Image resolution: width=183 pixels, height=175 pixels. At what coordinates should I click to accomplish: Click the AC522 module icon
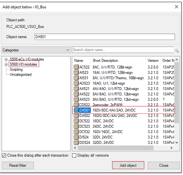[76, 67]
